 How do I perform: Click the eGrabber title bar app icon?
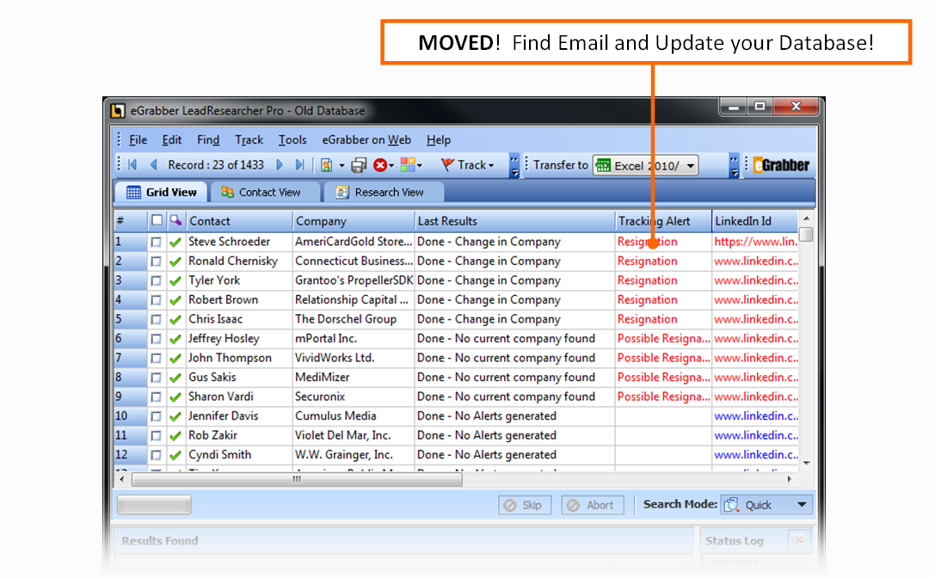point(118,110)
